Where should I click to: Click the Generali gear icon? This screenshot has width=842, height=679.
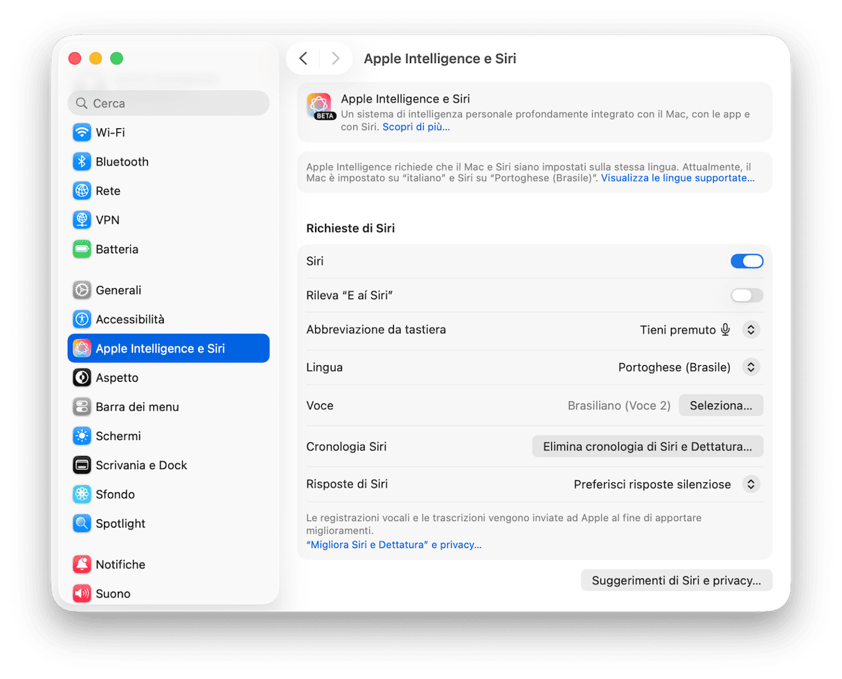click(82, 290)
